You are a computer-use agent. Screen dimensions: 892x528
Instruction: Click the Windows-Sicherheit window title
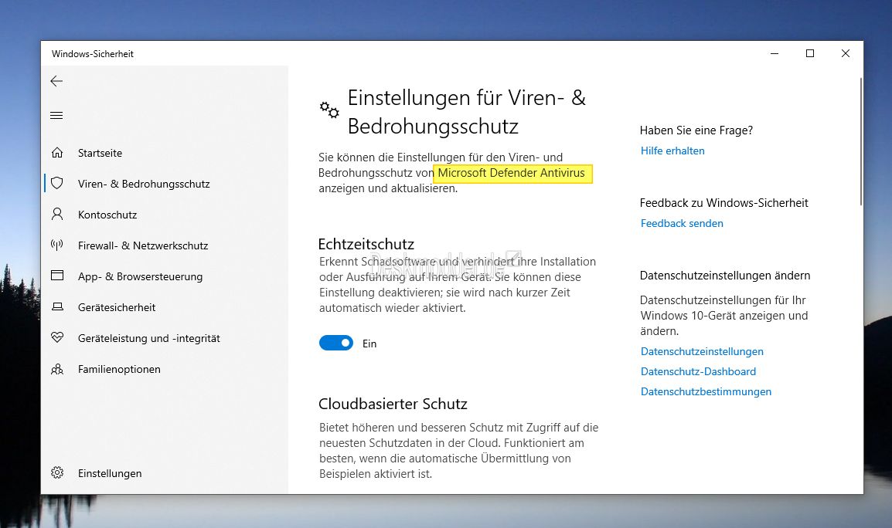coord(93,54)
